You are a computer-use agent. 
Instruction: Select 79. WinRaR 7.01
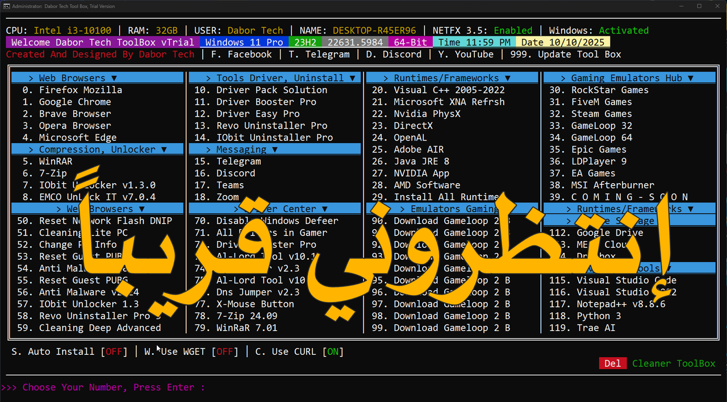click(236, 328)
